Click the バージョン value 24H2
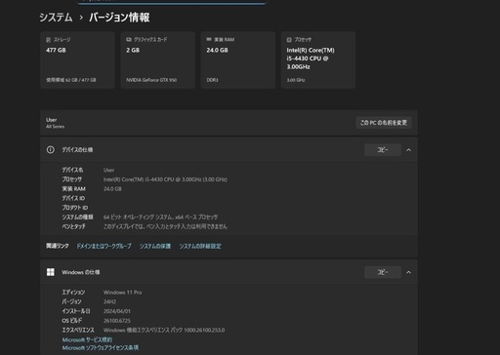This screenshot has width=500, height=355. 109,301
